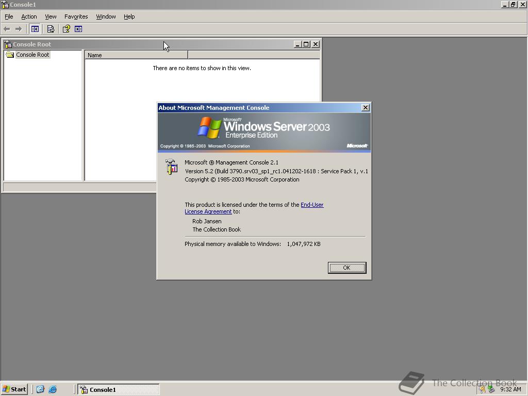Close the About Microsoft Management Console dialog
The height and width of the screenshot is (396, 528).
click(366, 108)
